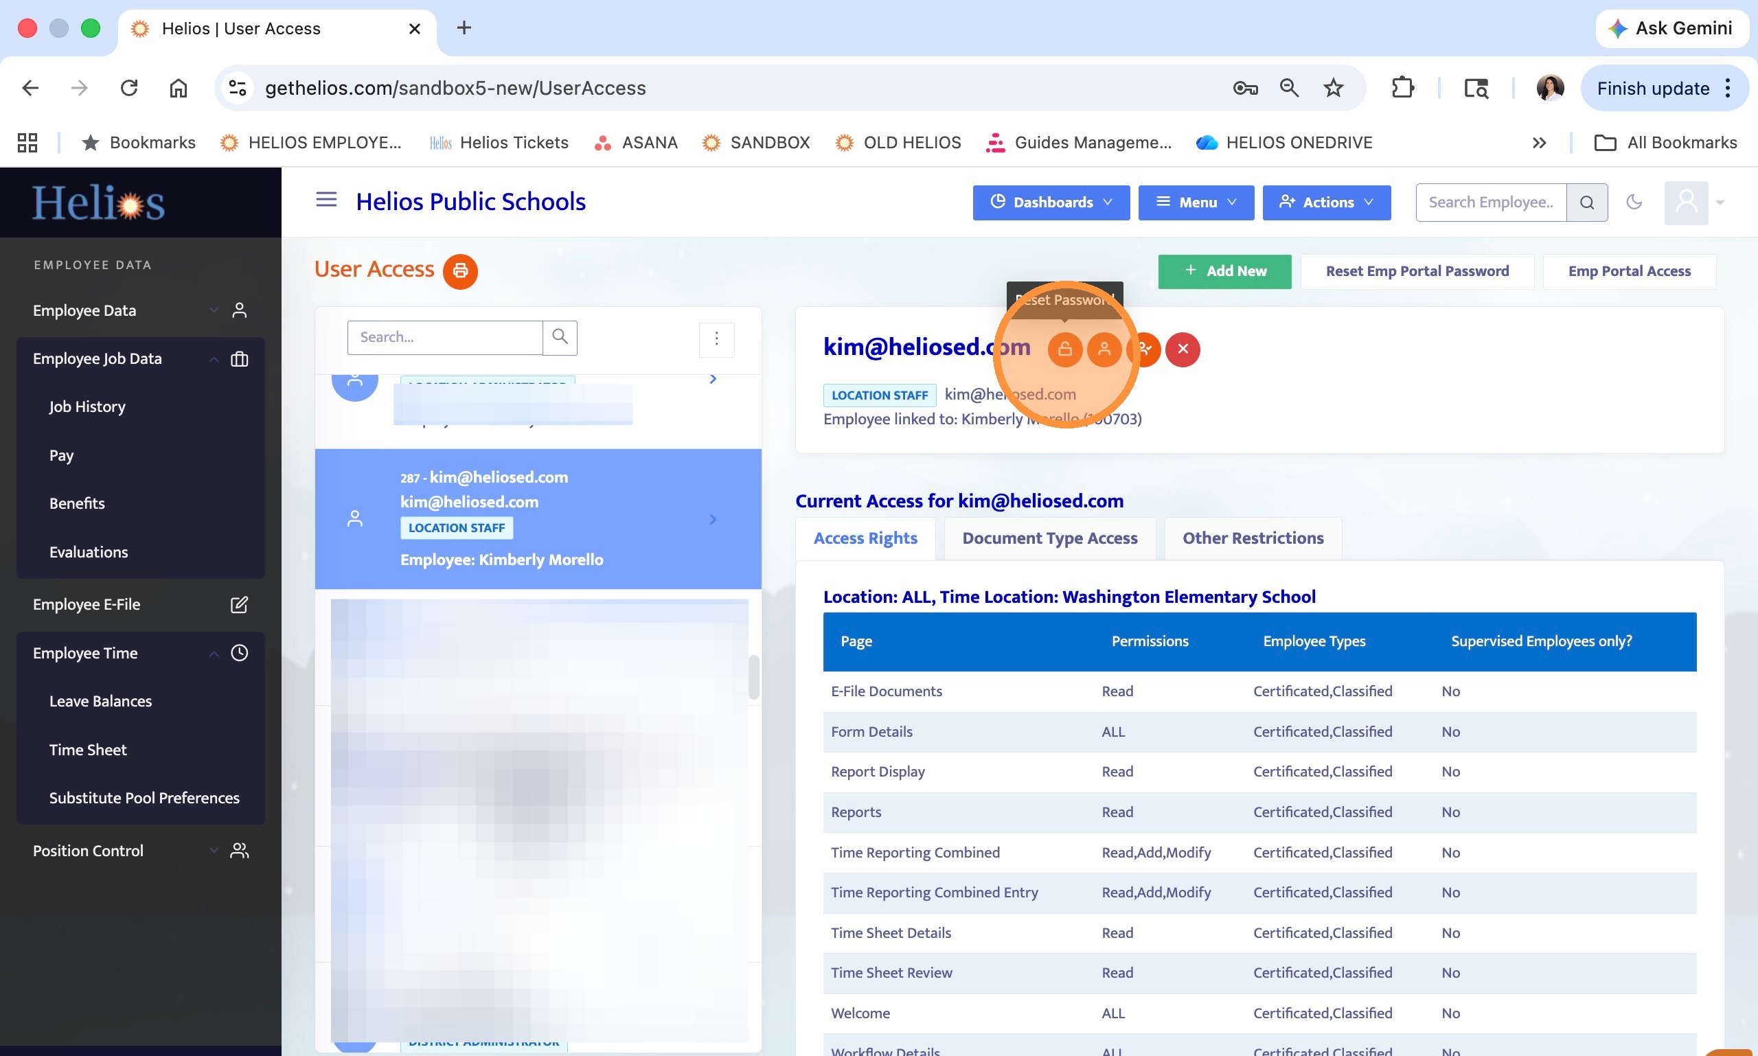Switch to the Other Restrictions tab
Image resolution: width=1758 pixels, height=1056 pixels.
click(x=1253, y=539)
